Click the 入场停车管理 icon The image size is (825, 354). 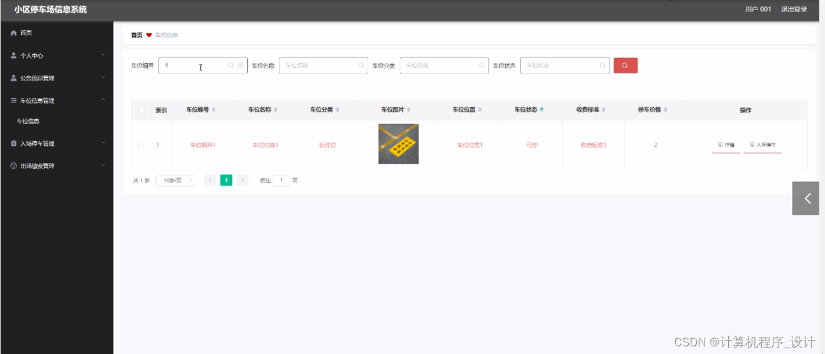(13, 144)
